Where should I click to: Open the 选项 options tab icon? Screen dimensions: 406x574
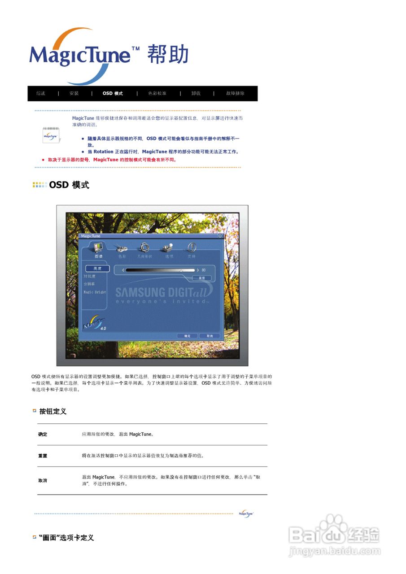[x=168, y=248]
